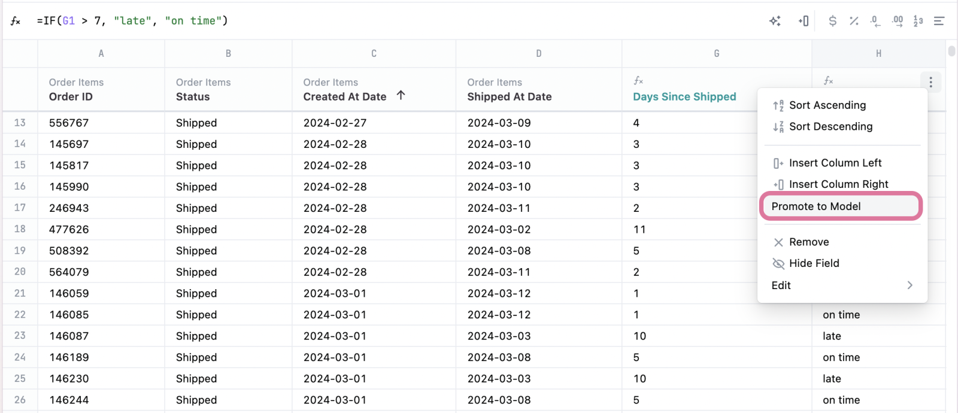This screenshot has width=958, height=413.
Task: Click 'on time' cell in row 22
Action: 878,315
